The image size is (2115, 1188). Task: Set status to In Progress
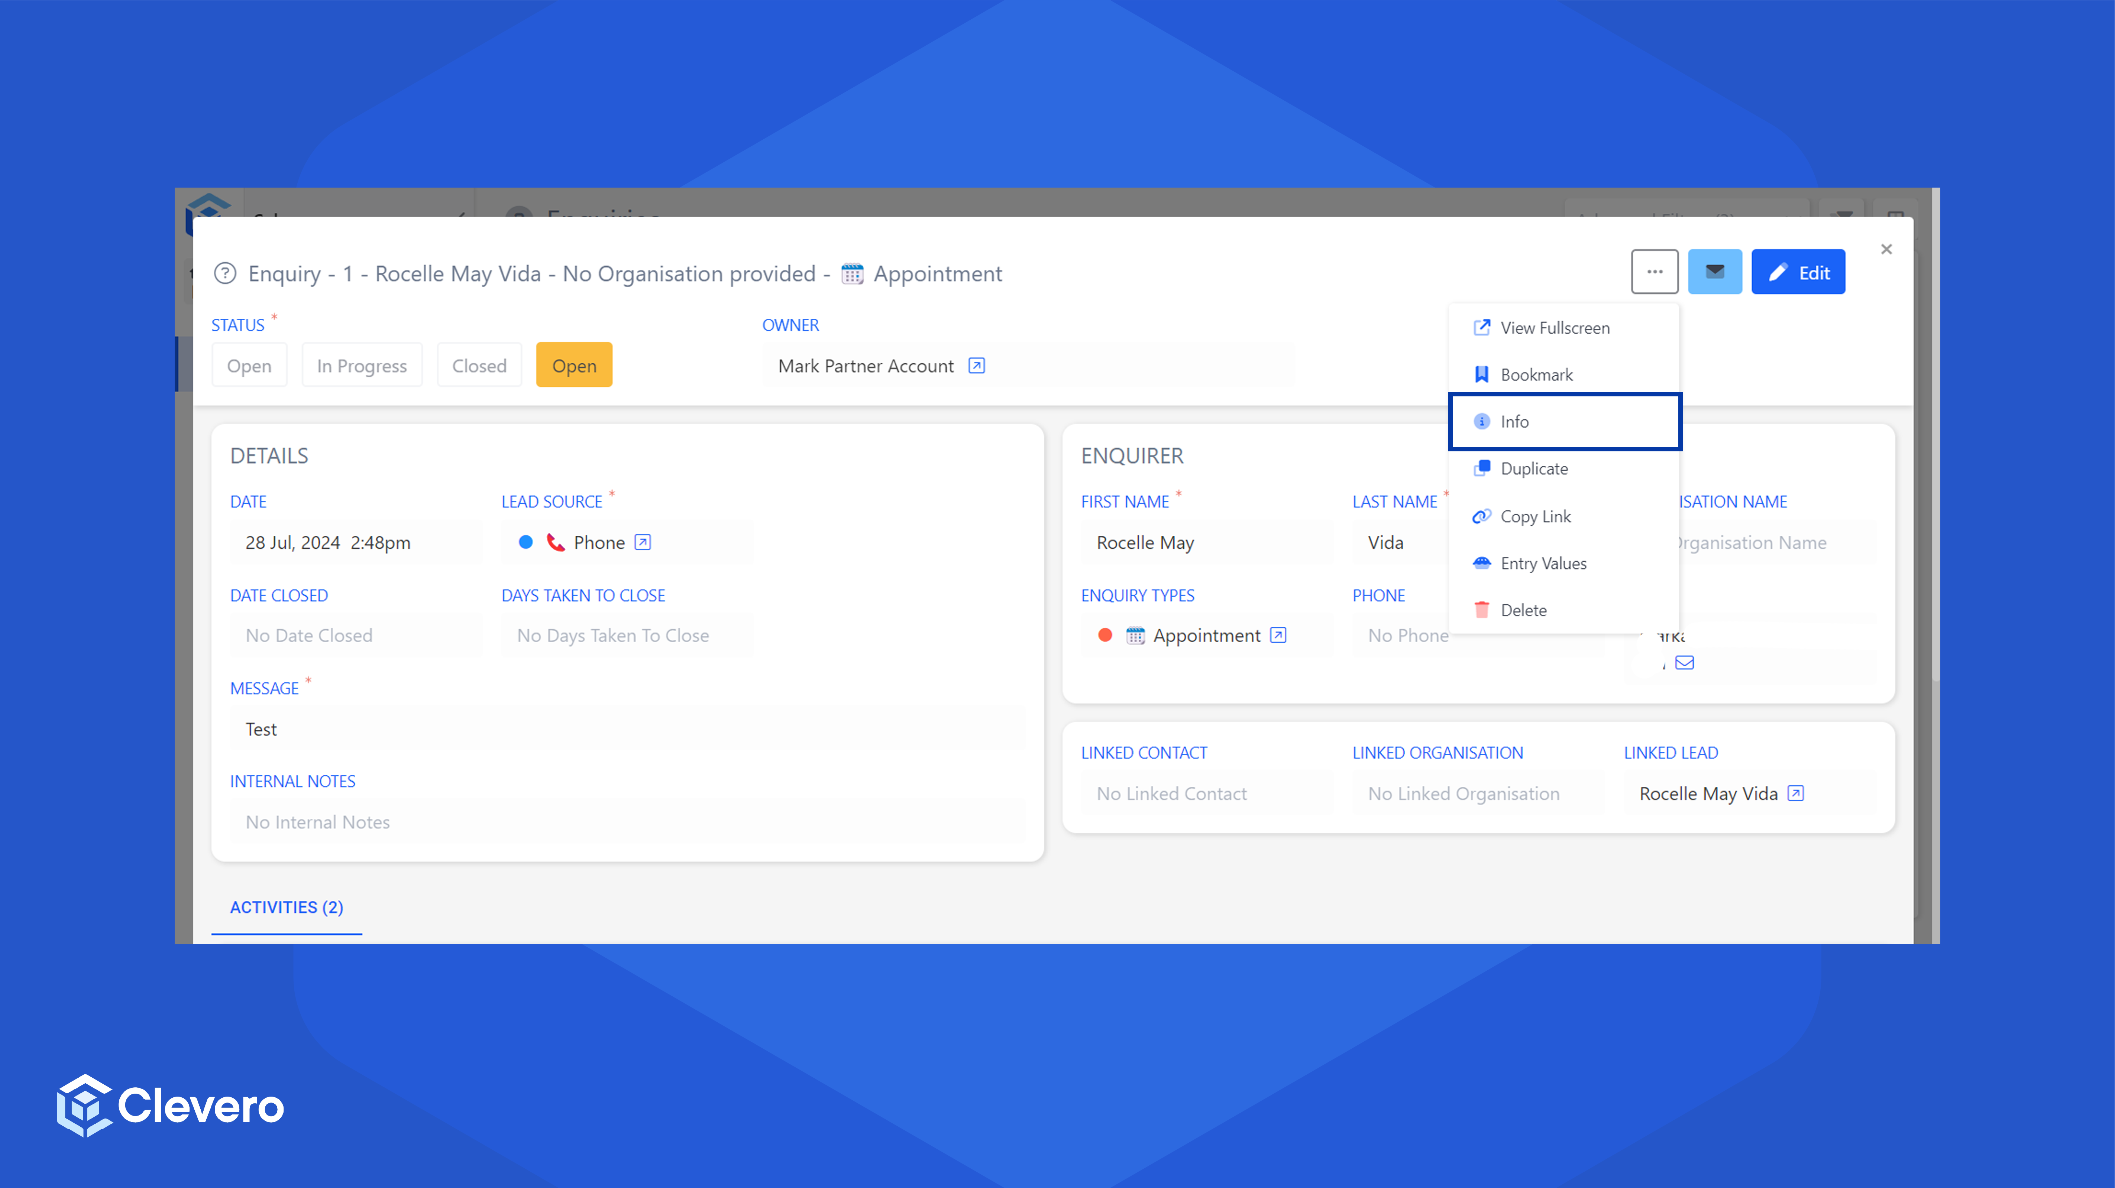click(361, 366)
